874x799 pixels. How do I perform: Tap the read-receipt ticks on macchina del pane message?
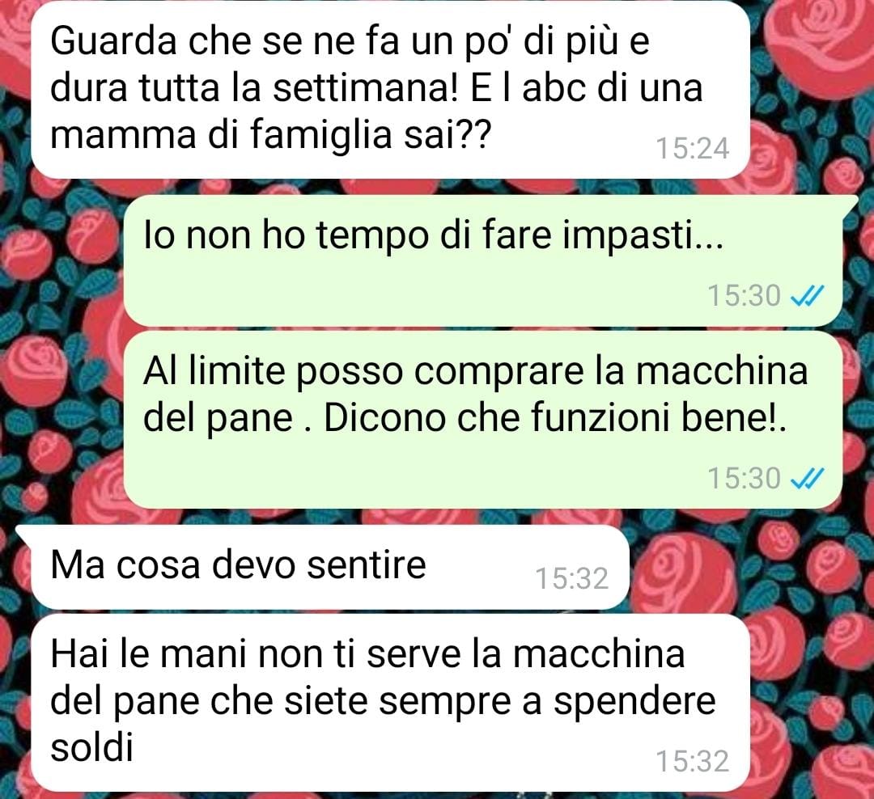tap(807, 479)
